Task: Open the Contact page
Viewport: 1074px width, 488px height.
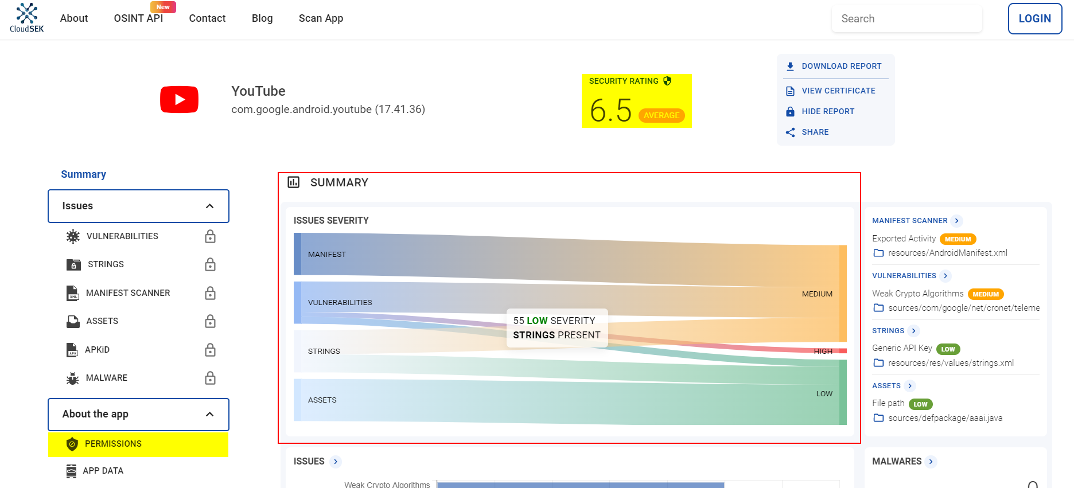Action: pyautogui.click(x=207, y=18)
